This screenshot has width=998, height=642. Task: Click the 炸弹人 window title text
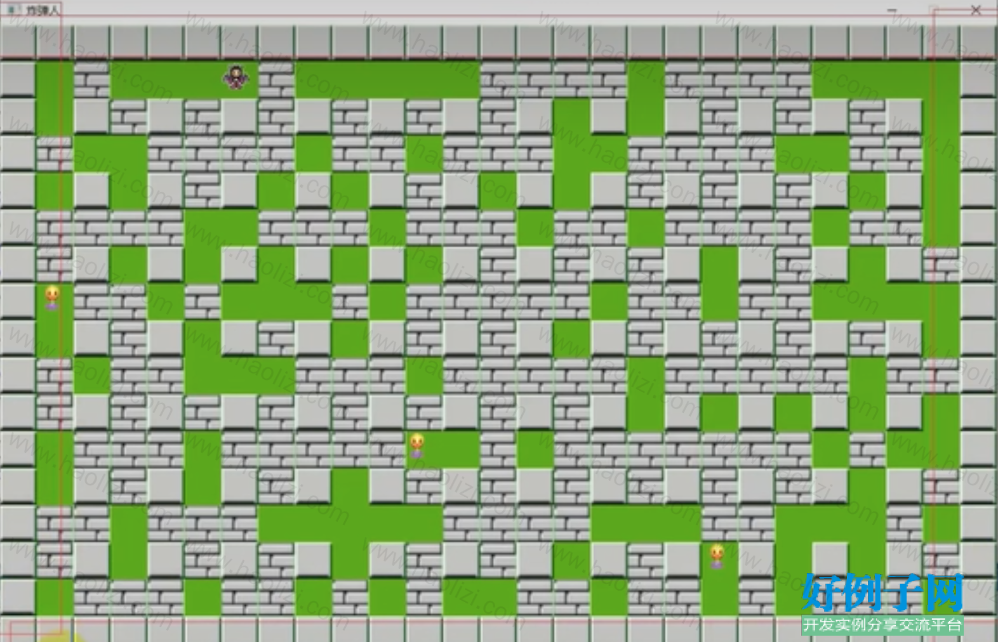coord(43,11)
